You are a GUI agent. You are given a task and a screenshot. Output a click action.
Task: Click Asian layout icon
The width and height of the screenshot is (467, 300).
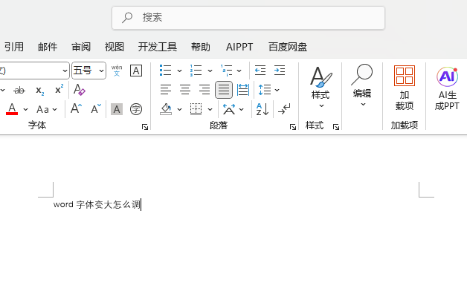(229, 109)
